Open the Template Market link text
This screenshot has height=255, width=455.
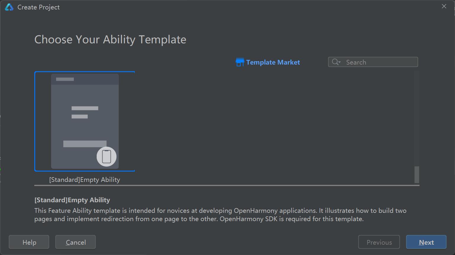click(x=273, y=62)
